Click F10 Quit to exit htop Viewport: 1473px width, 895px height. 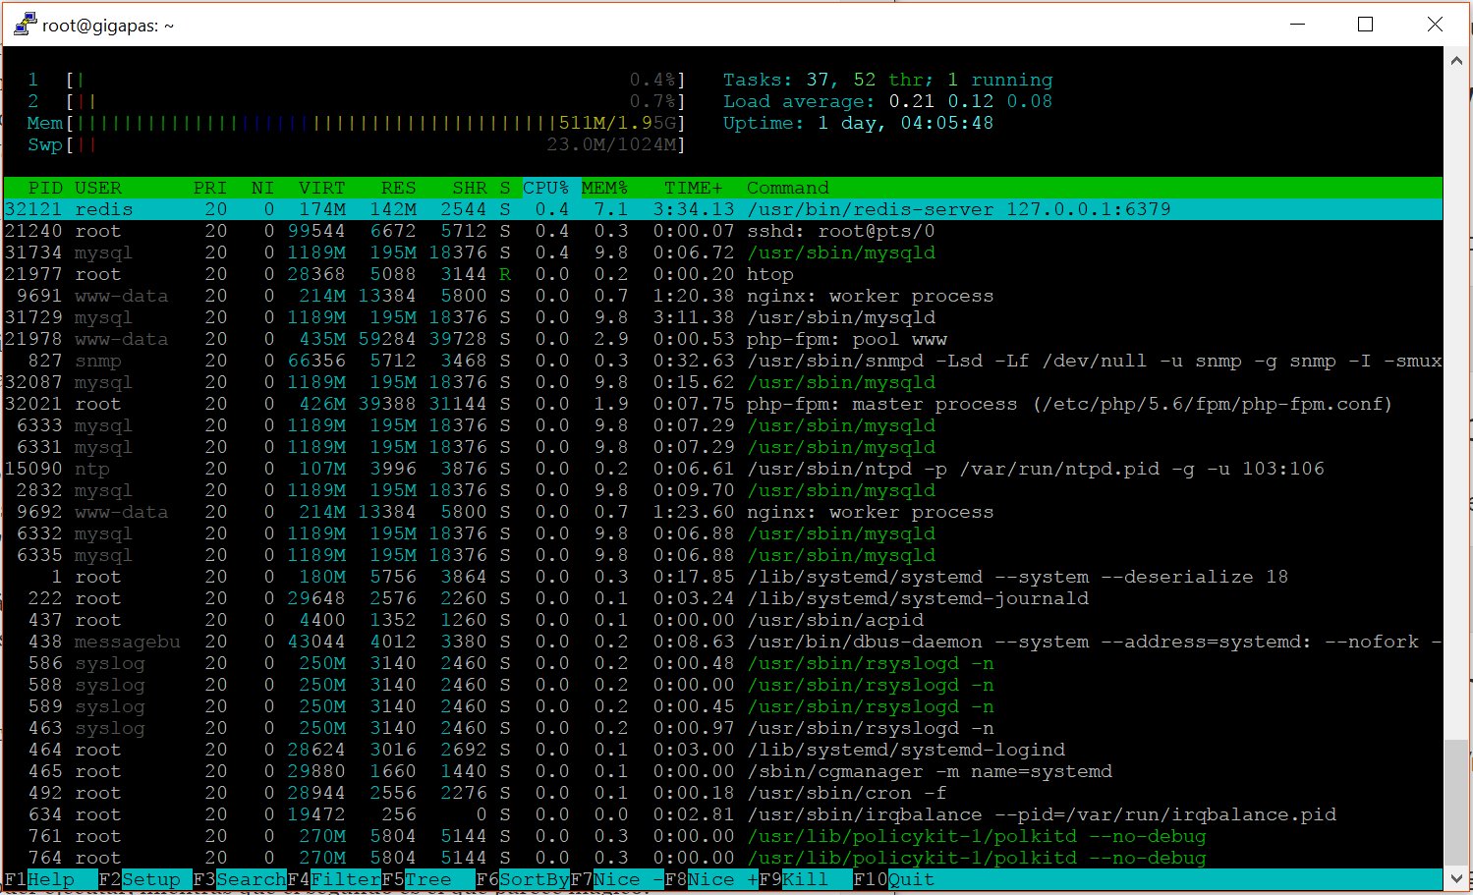point(911,879)
